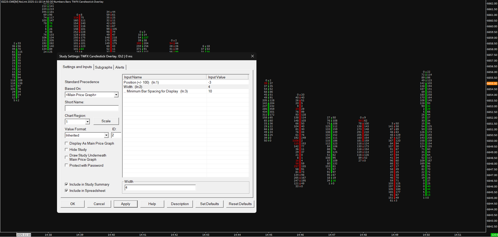
Task: Toggle Draw Study Underneath Main Price Graph
Action: pyautogui.click(x=66, y=157)
